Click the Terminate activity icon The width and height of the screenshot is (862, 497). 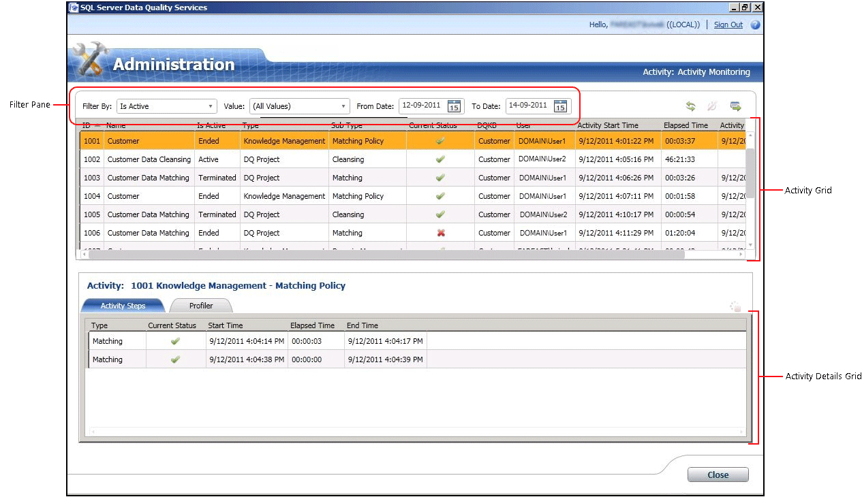(x=712, y=106)
